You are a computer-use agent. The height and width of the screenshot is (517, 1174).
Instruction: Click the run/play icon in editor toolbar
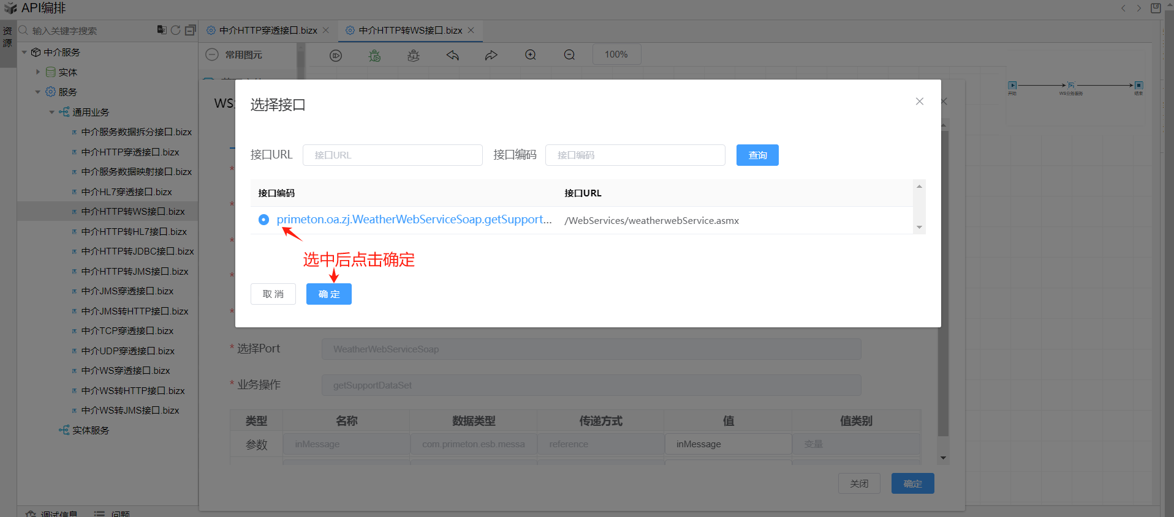[336, 56]
